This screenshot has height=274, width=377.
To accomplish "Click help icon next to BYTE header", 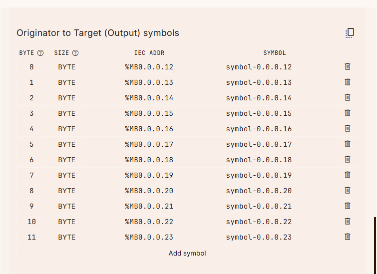I will tap(40, 53).
